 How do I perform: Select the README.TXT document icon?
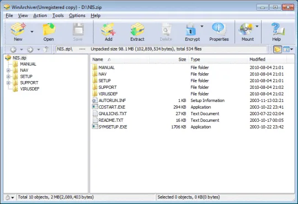pos(95,120)
